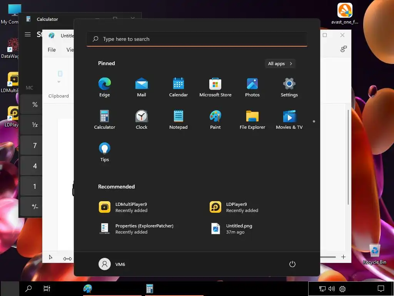Viewport: 394px width, 296px height.
Task: Open Edge from pinned apps
Action: click(x=105, y=87)
